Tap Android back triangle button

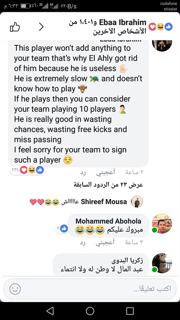50,311
